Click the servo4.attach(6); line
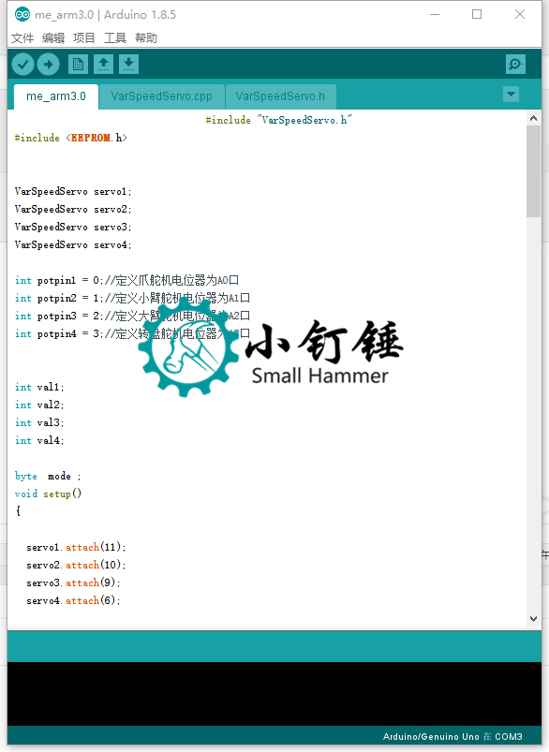This screenshot has height=752, width=549. point(73,600)
